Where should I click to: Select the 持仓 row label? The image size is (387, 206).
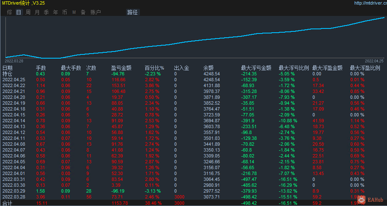[8, 74]
